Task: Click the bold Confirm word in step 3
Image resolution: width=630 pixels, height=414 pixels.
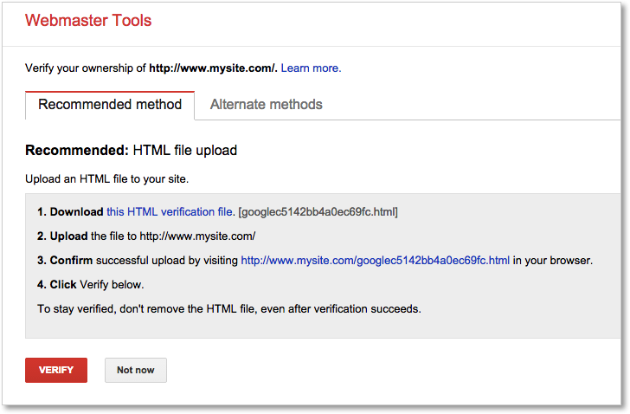Action: (x=71, y=260)
